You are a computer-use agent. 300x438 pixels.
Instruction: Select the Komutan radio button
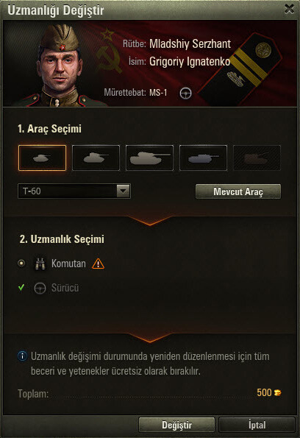pos(21,263)
